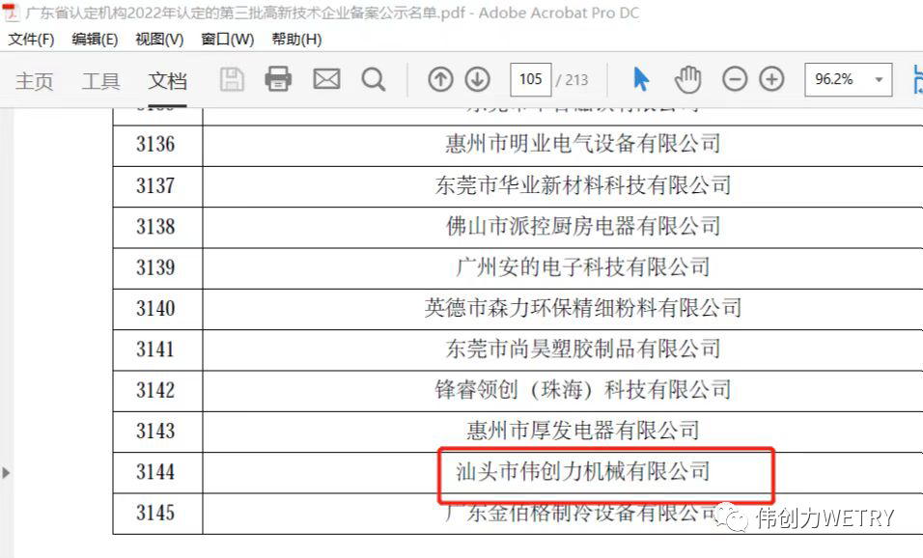Screen dimensions: 923x558
Task: Open the 编辑(E) menu
Action: (95, 39)
